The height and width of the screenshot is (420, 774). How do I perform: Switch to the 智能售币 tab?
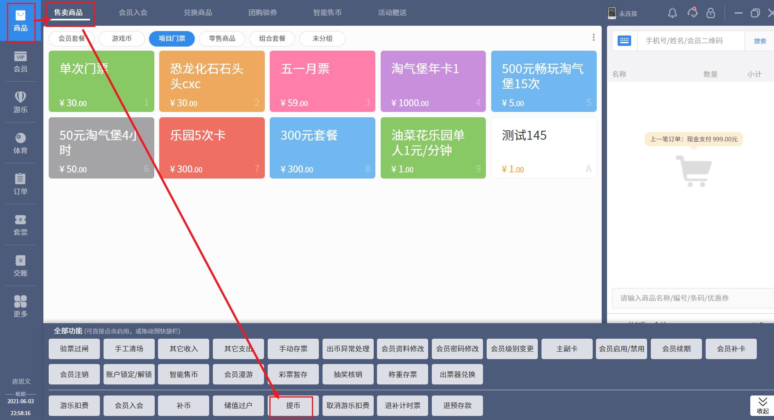(x=327, y=13)
